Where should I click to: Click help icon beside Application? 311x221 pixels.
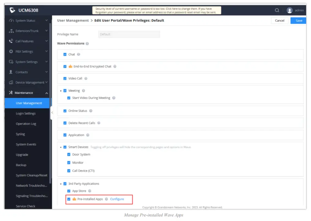88,135
